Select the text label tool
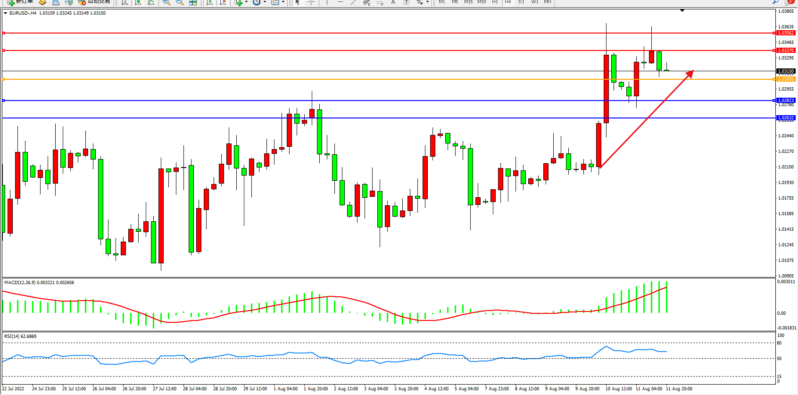 coord(393,2)
